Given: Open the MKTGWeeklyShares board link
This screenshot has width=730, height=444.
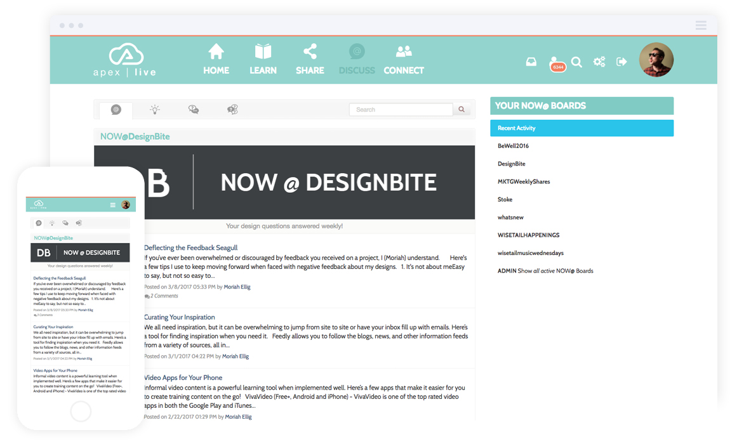Looking at the screenshot, I should 524,181.
